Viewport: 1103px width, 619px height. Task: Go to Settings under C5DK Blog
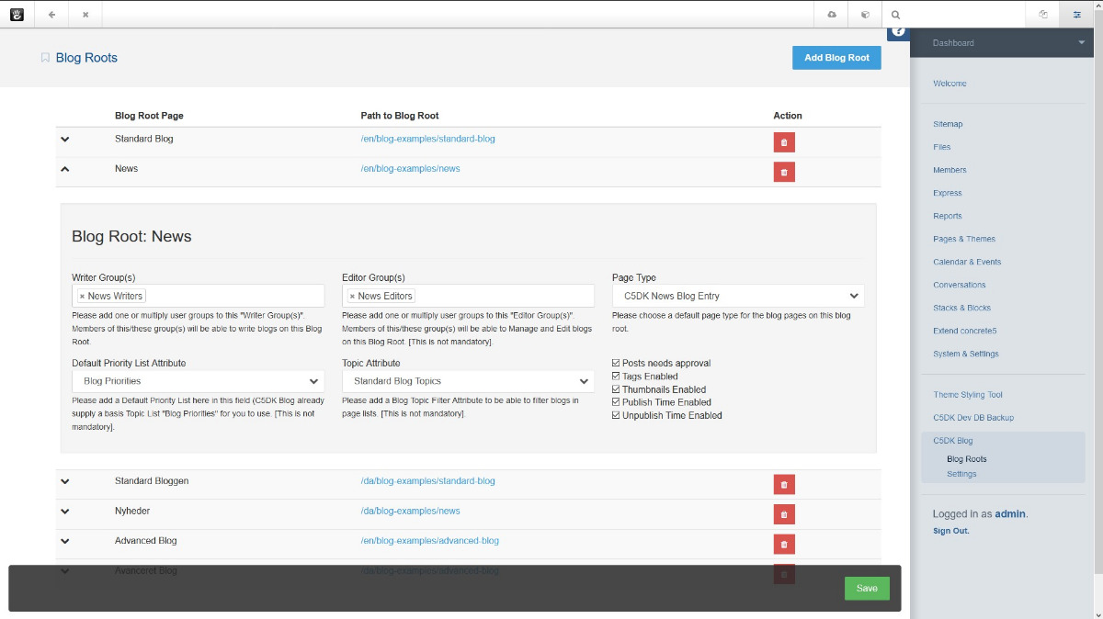click(x=961, y=474)
